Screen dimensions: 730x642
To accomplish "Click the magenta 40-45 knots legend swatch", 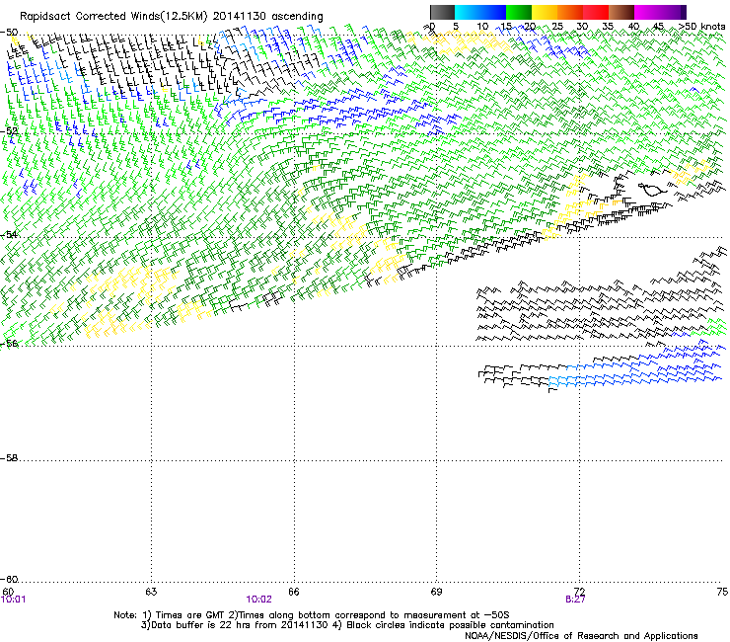I will [647, 12].
